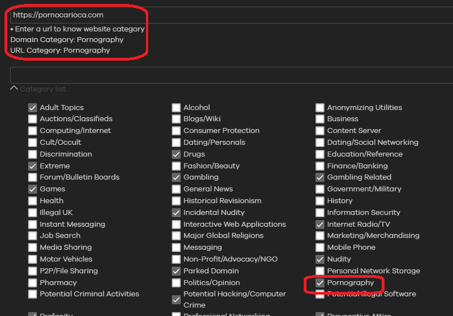
Task: Click the URL Category: Pornography result text
Action: [60, 51]
